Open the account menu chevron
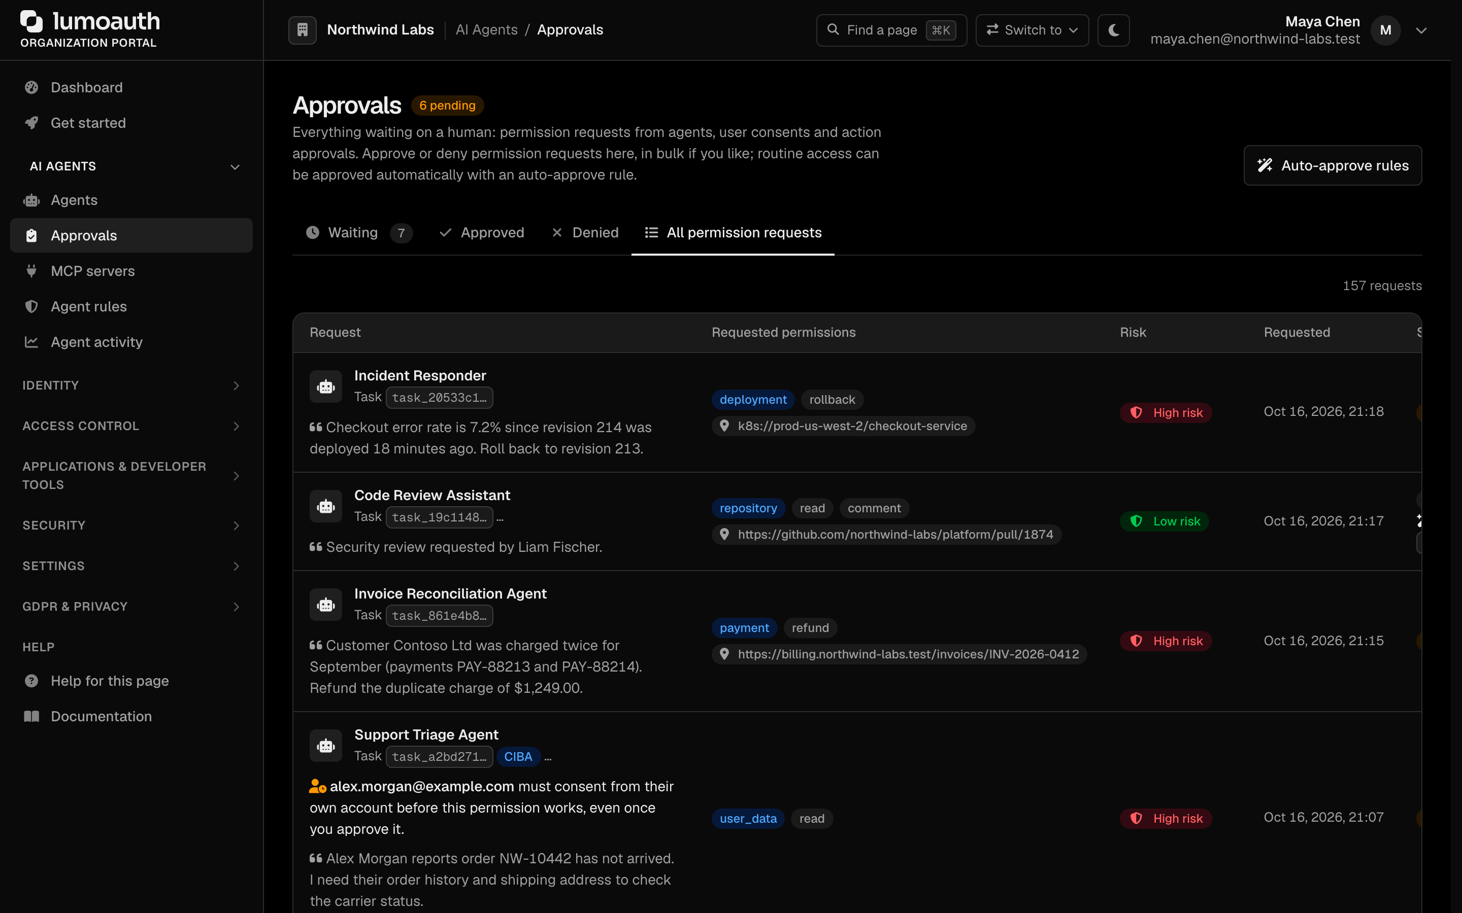Screen dimensions: 1462x913 (x=1421, y=30)
